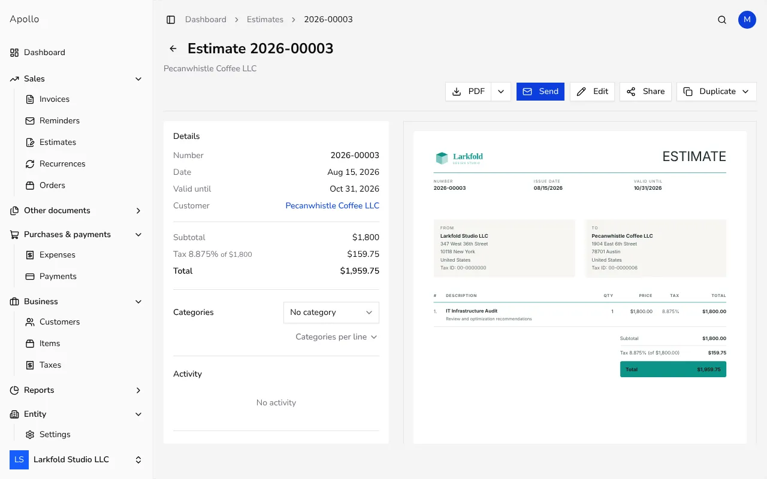Expand Other documents section

[x=76, y=211]
